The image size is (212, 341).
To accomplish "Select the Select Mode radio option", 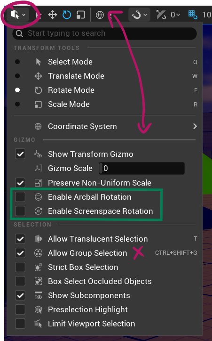I will pos(17,62).
